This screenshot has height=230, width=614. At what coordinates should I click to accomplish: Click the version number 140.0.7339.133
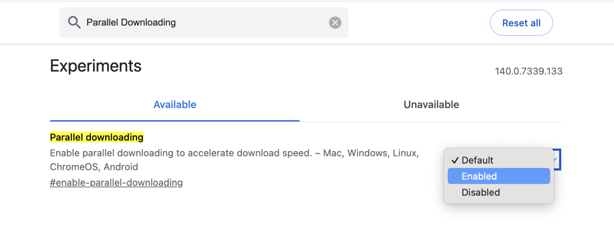click(x=528, y=71)
